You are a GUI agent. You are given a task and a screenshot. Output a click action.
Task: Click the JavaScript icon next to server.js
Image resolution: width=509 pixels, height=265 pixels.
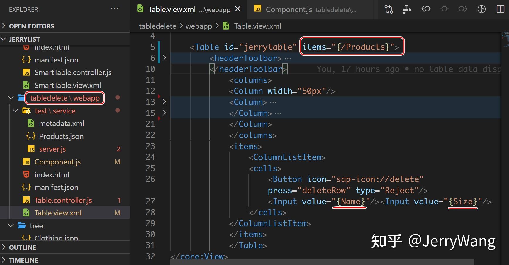[x=31, y=149]
